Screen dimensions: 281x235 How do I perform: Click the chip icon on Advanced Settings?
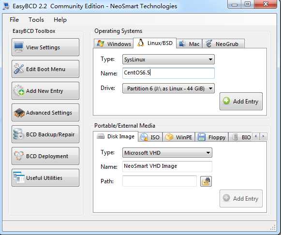point(19,113)
